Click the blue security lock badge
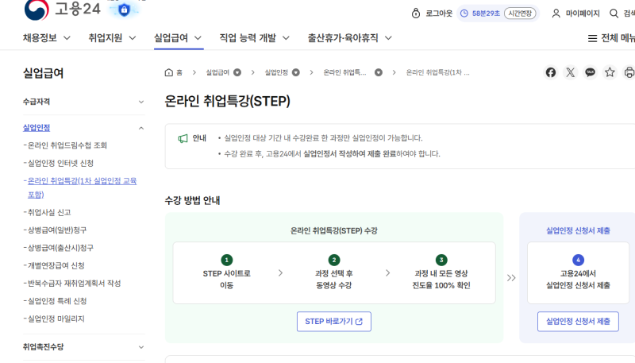 (x=124, y=10)
